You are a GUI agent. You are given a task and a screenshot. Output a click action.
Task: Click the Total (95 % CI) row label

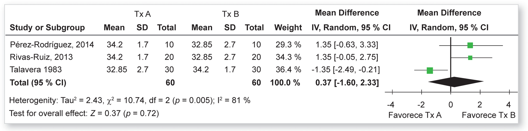38,83
